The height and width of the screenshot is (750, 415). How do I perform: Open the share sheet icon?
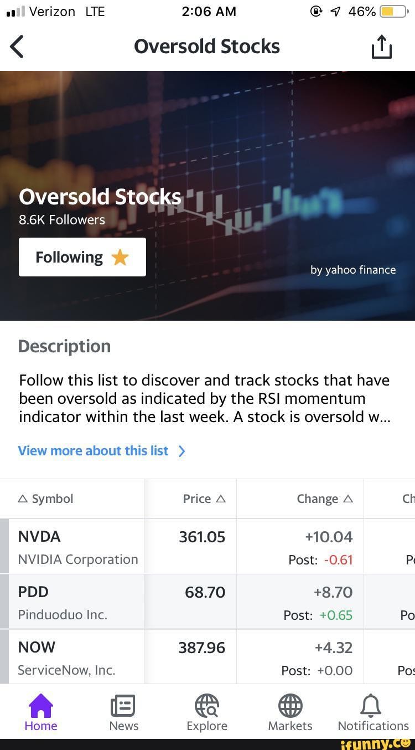[381, 47]
